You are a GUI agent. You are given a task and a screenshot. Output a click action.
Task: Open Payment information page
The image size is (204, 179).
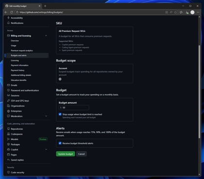[x=19, y=65]
